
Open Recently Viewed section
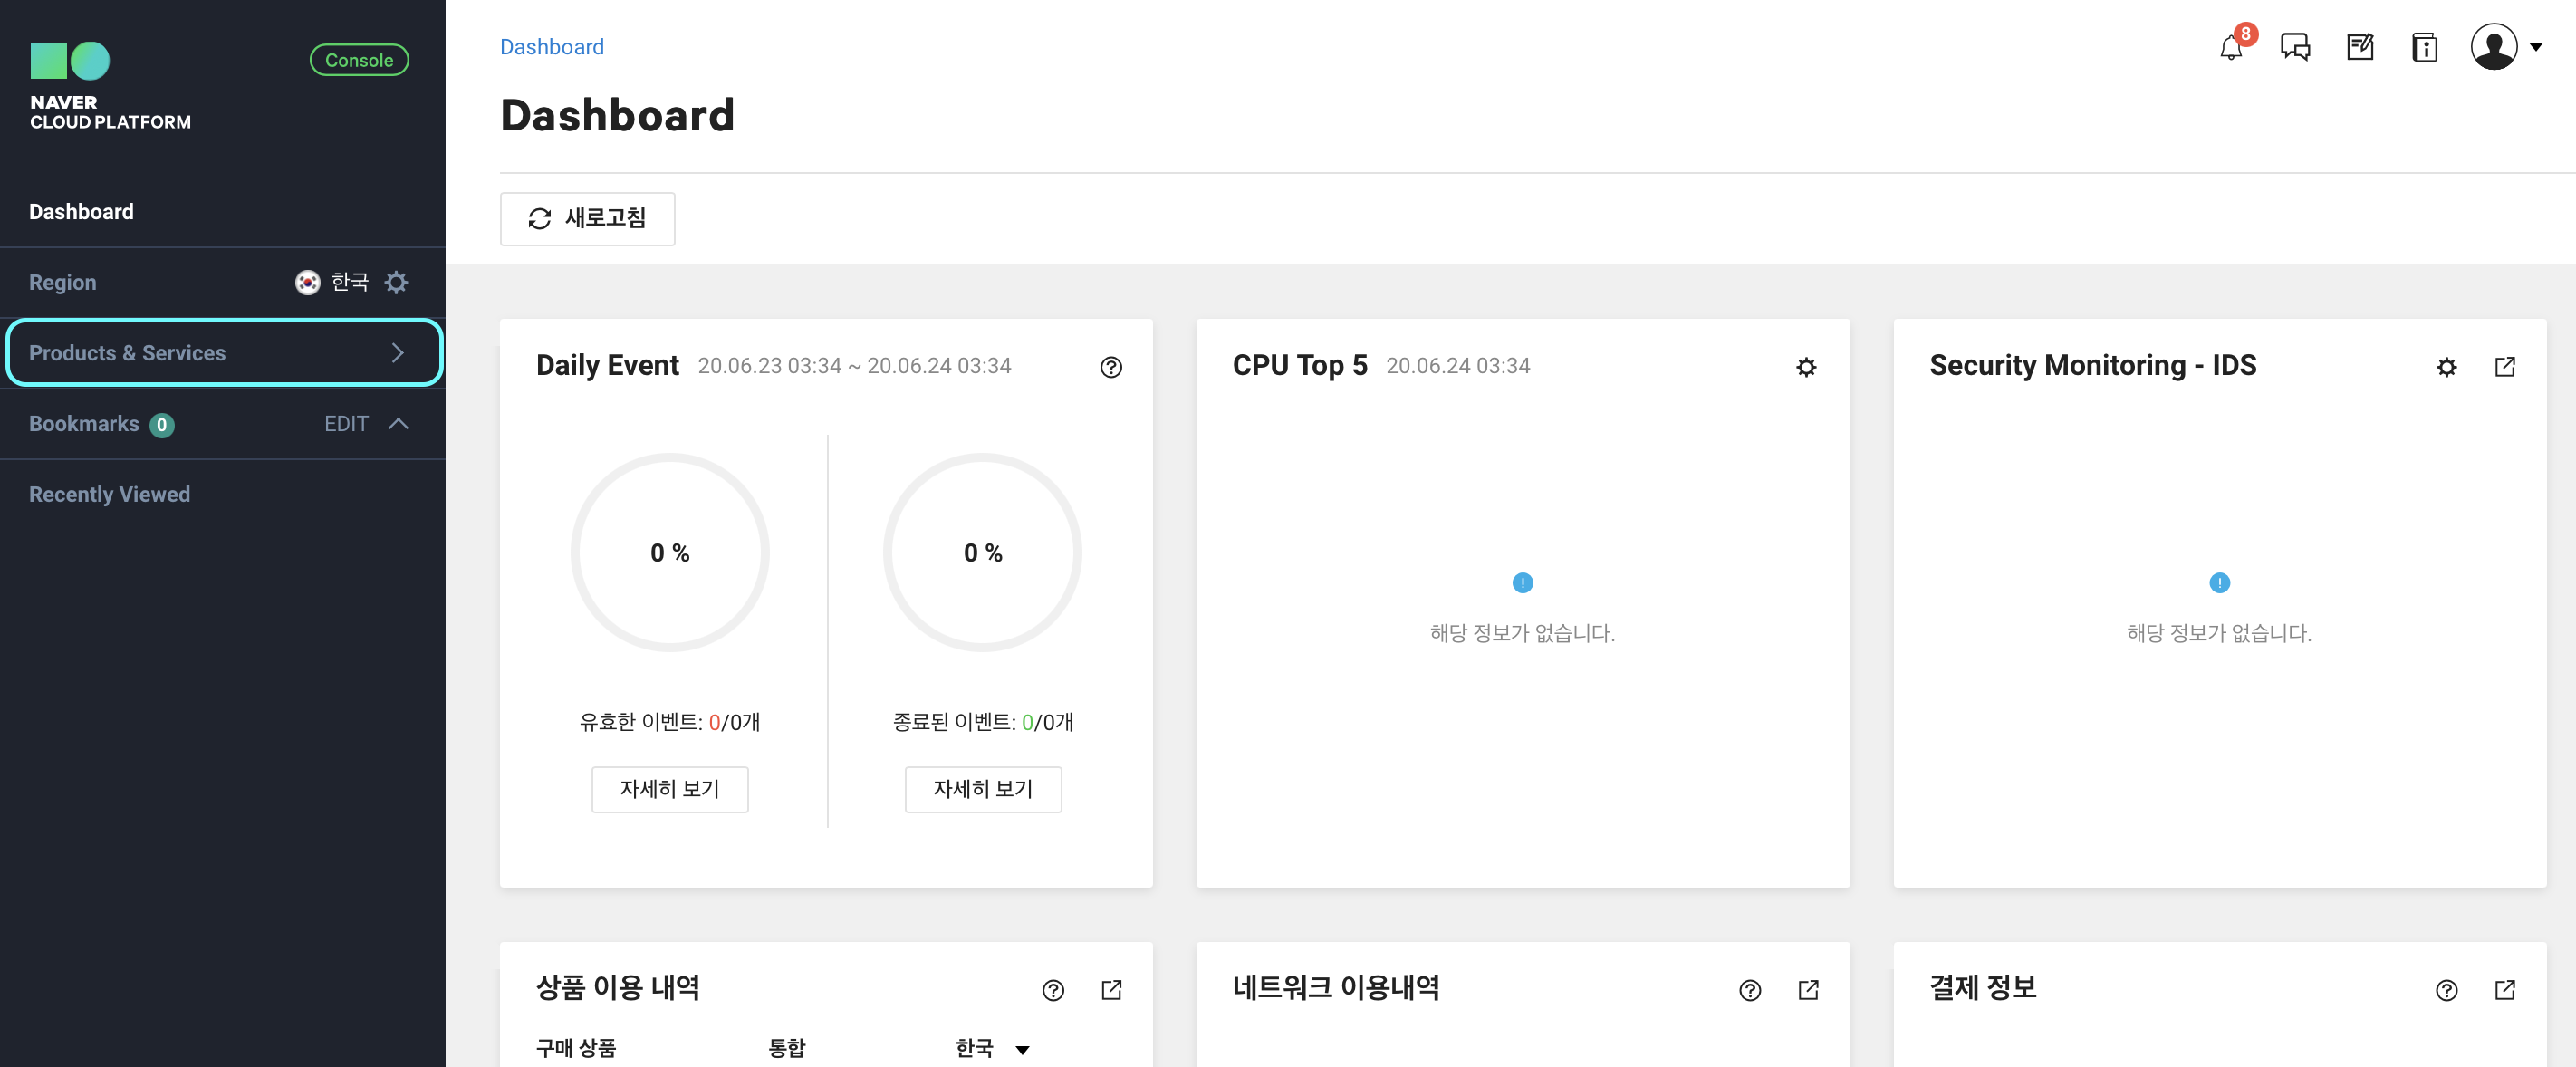point(109,495)
